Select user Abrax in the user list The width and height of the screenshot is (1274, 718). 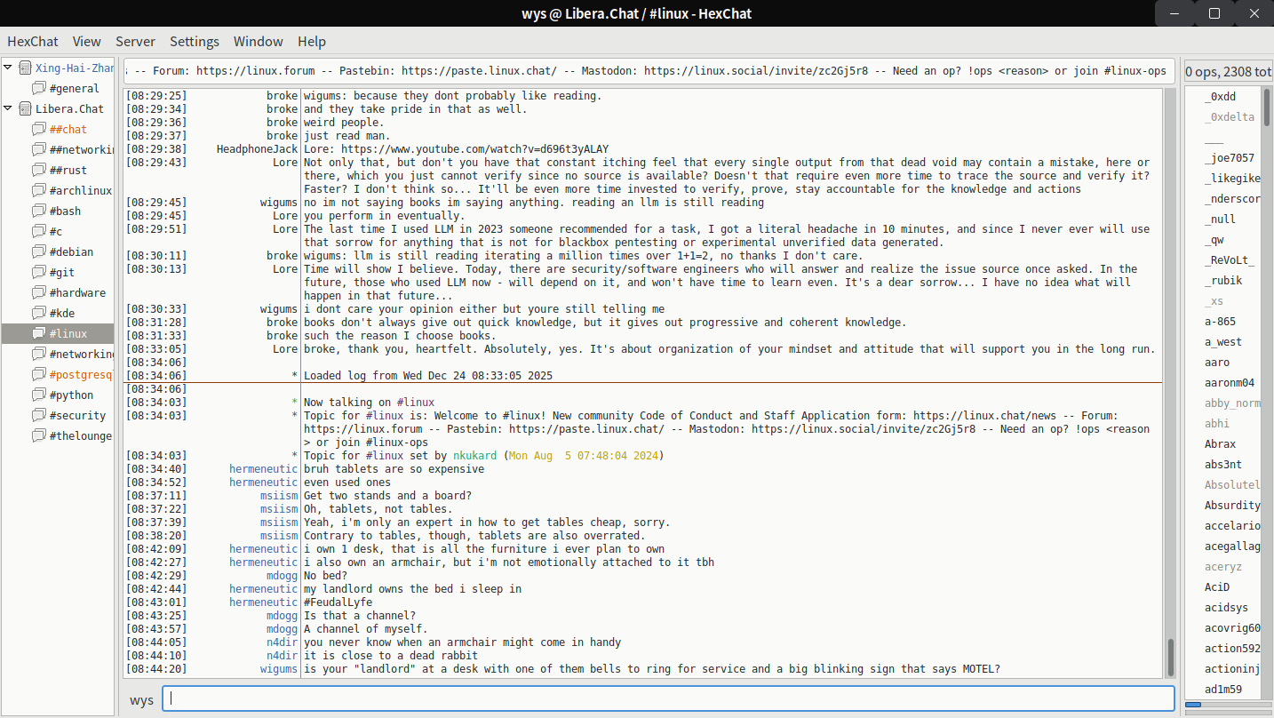click(1220, 443)
